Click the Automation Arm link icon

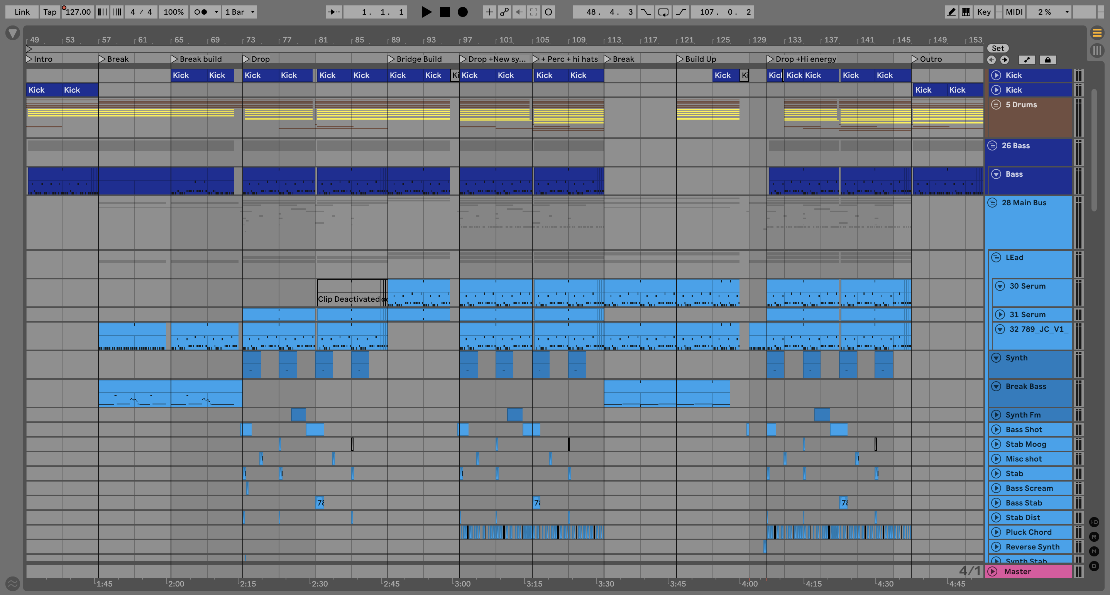[x=504, y=12]
